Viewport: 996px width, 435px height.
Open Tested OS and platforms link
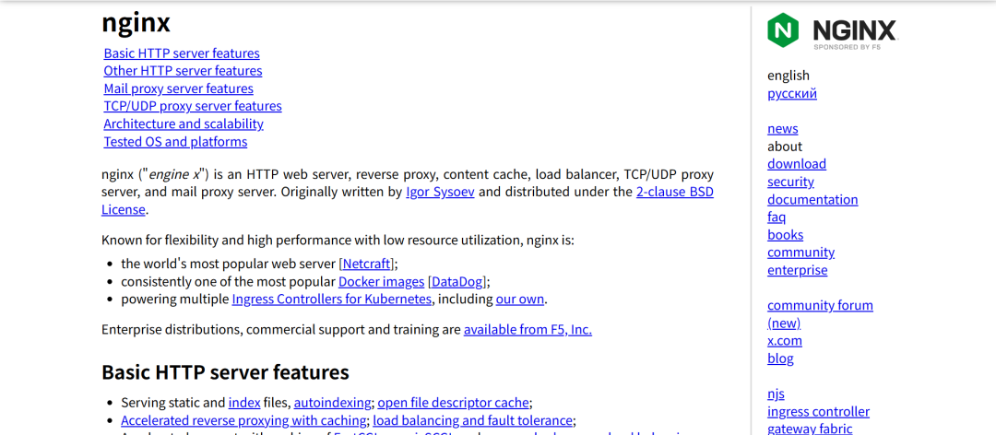175,142
